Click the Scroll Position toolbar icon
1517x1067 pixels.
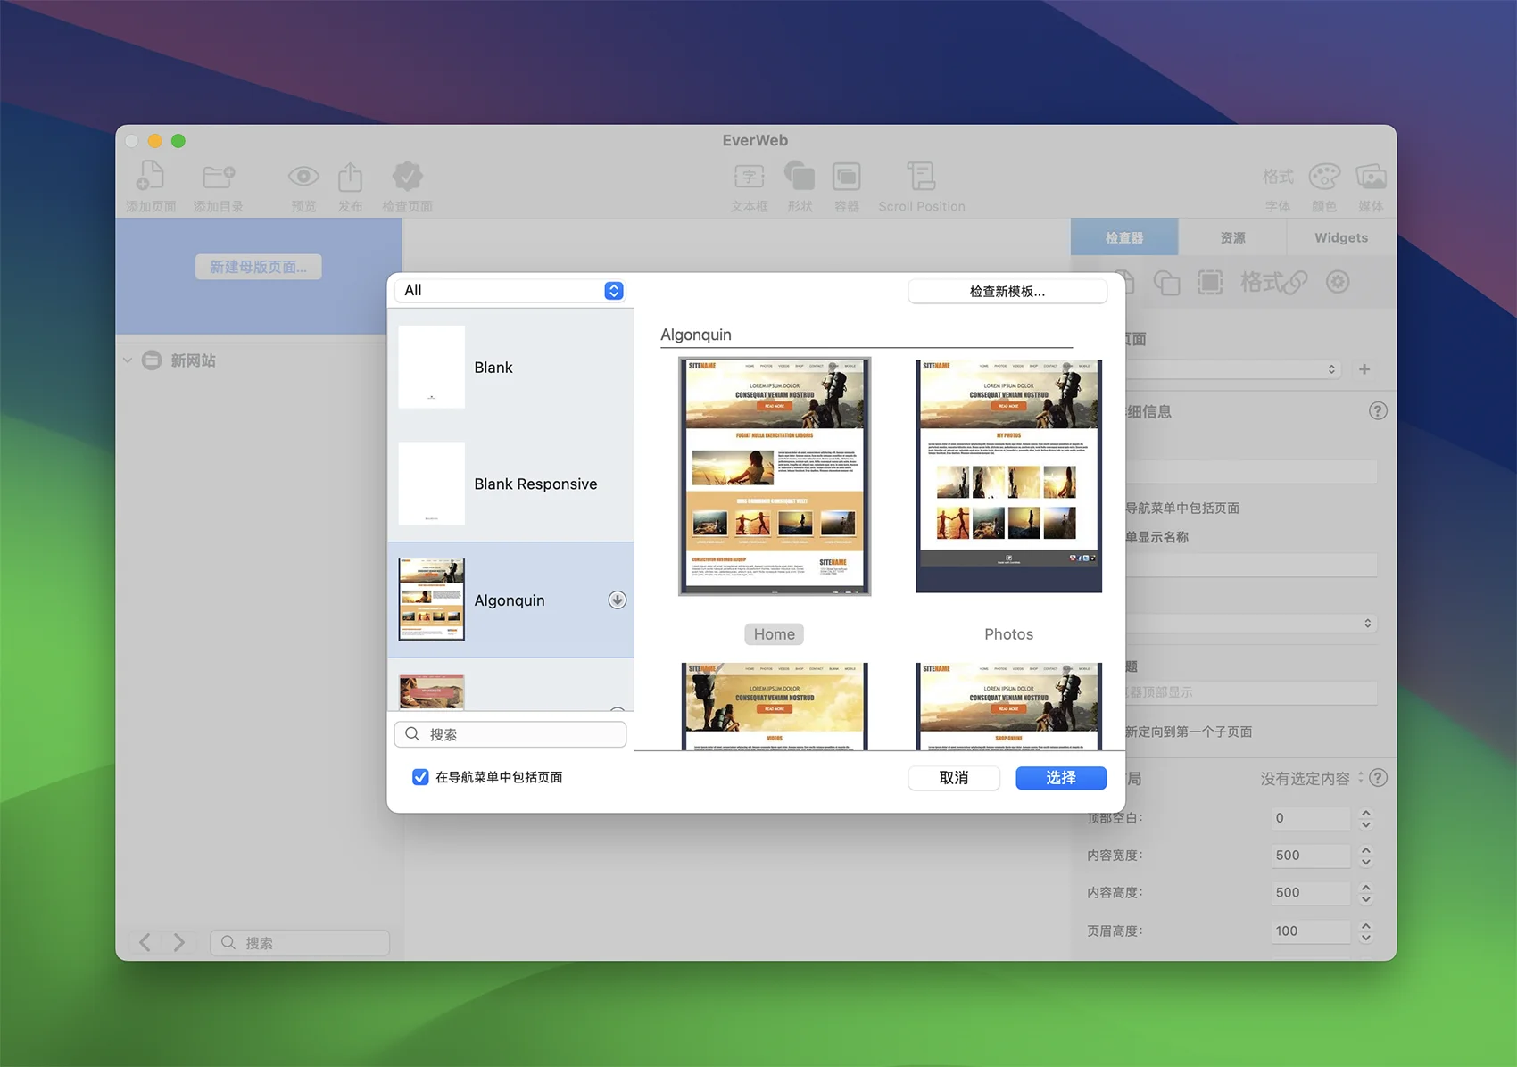[x=921, y=176]
